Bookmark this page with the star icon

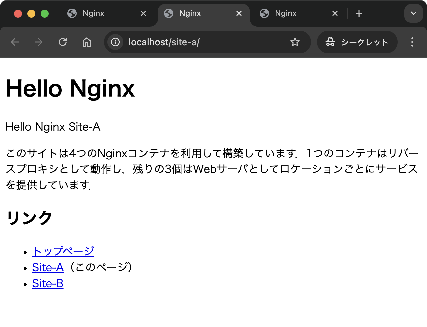point(295,42)
